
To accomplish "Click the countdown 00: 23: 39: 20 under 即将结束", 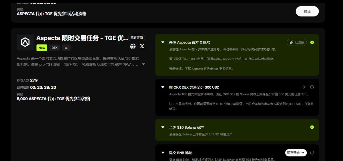I will tap(43, 88).
